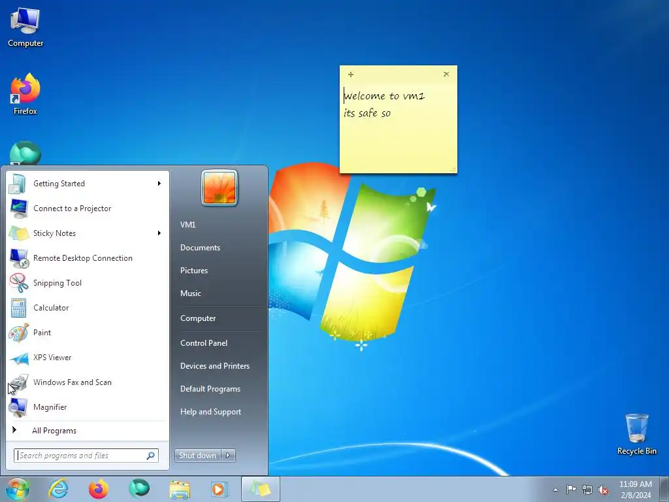Click the Start orb button
The image size is (669, 502).
[x=17, y=489]
